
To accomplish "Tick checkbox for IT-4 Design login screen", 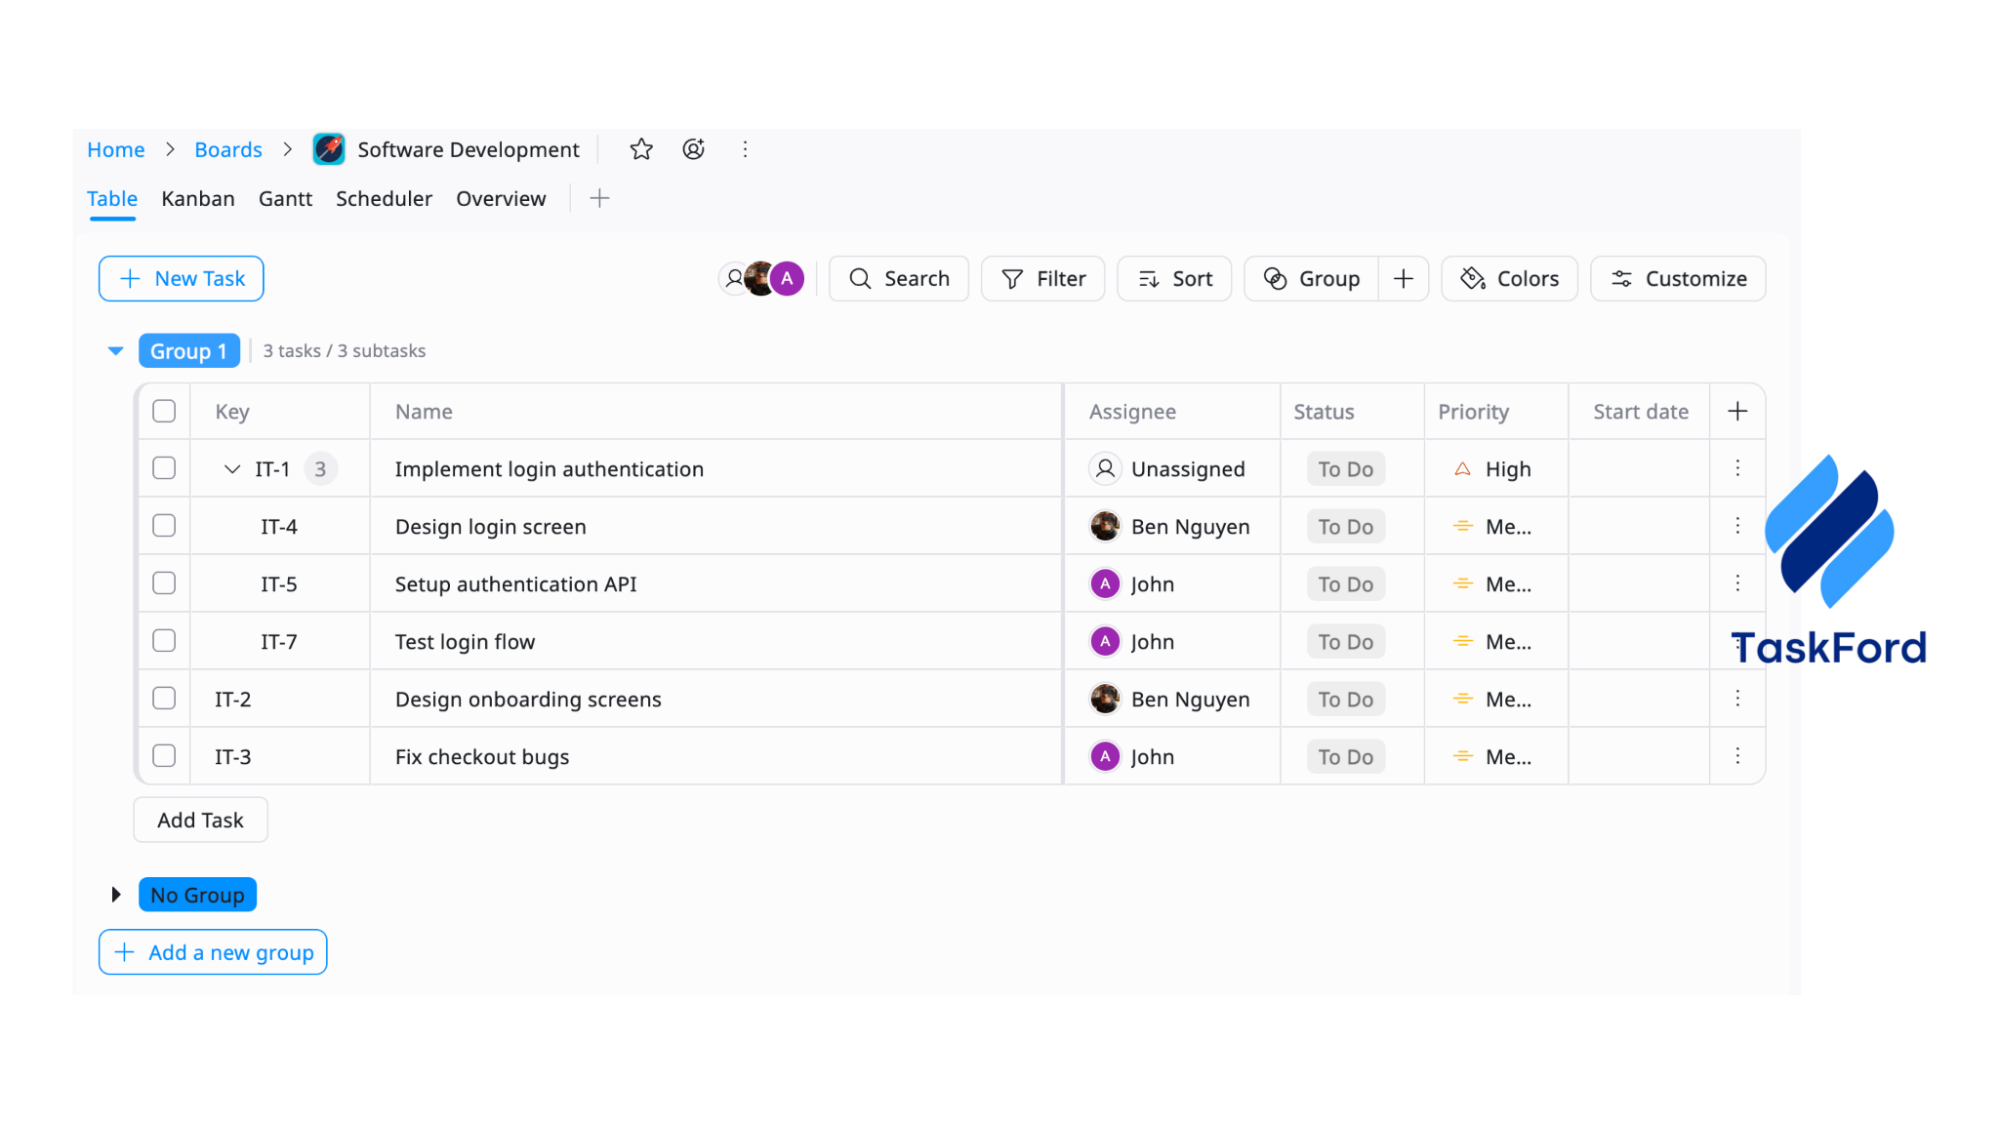I will 164,526.
